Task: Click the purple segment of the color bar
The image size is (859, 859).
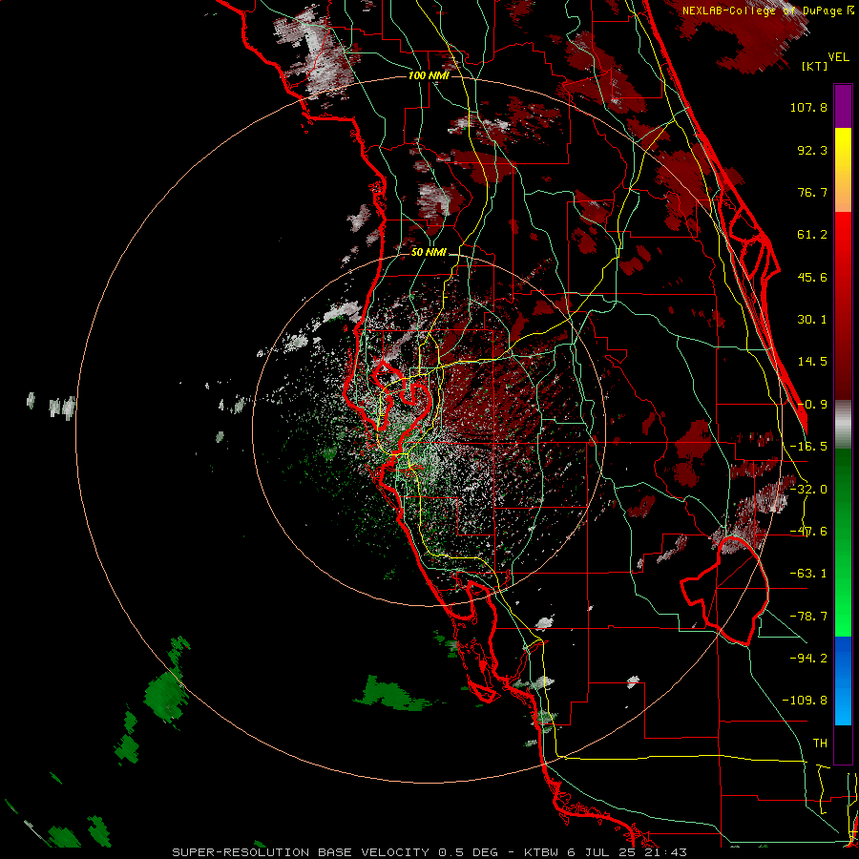Action: tap(843, 107)
